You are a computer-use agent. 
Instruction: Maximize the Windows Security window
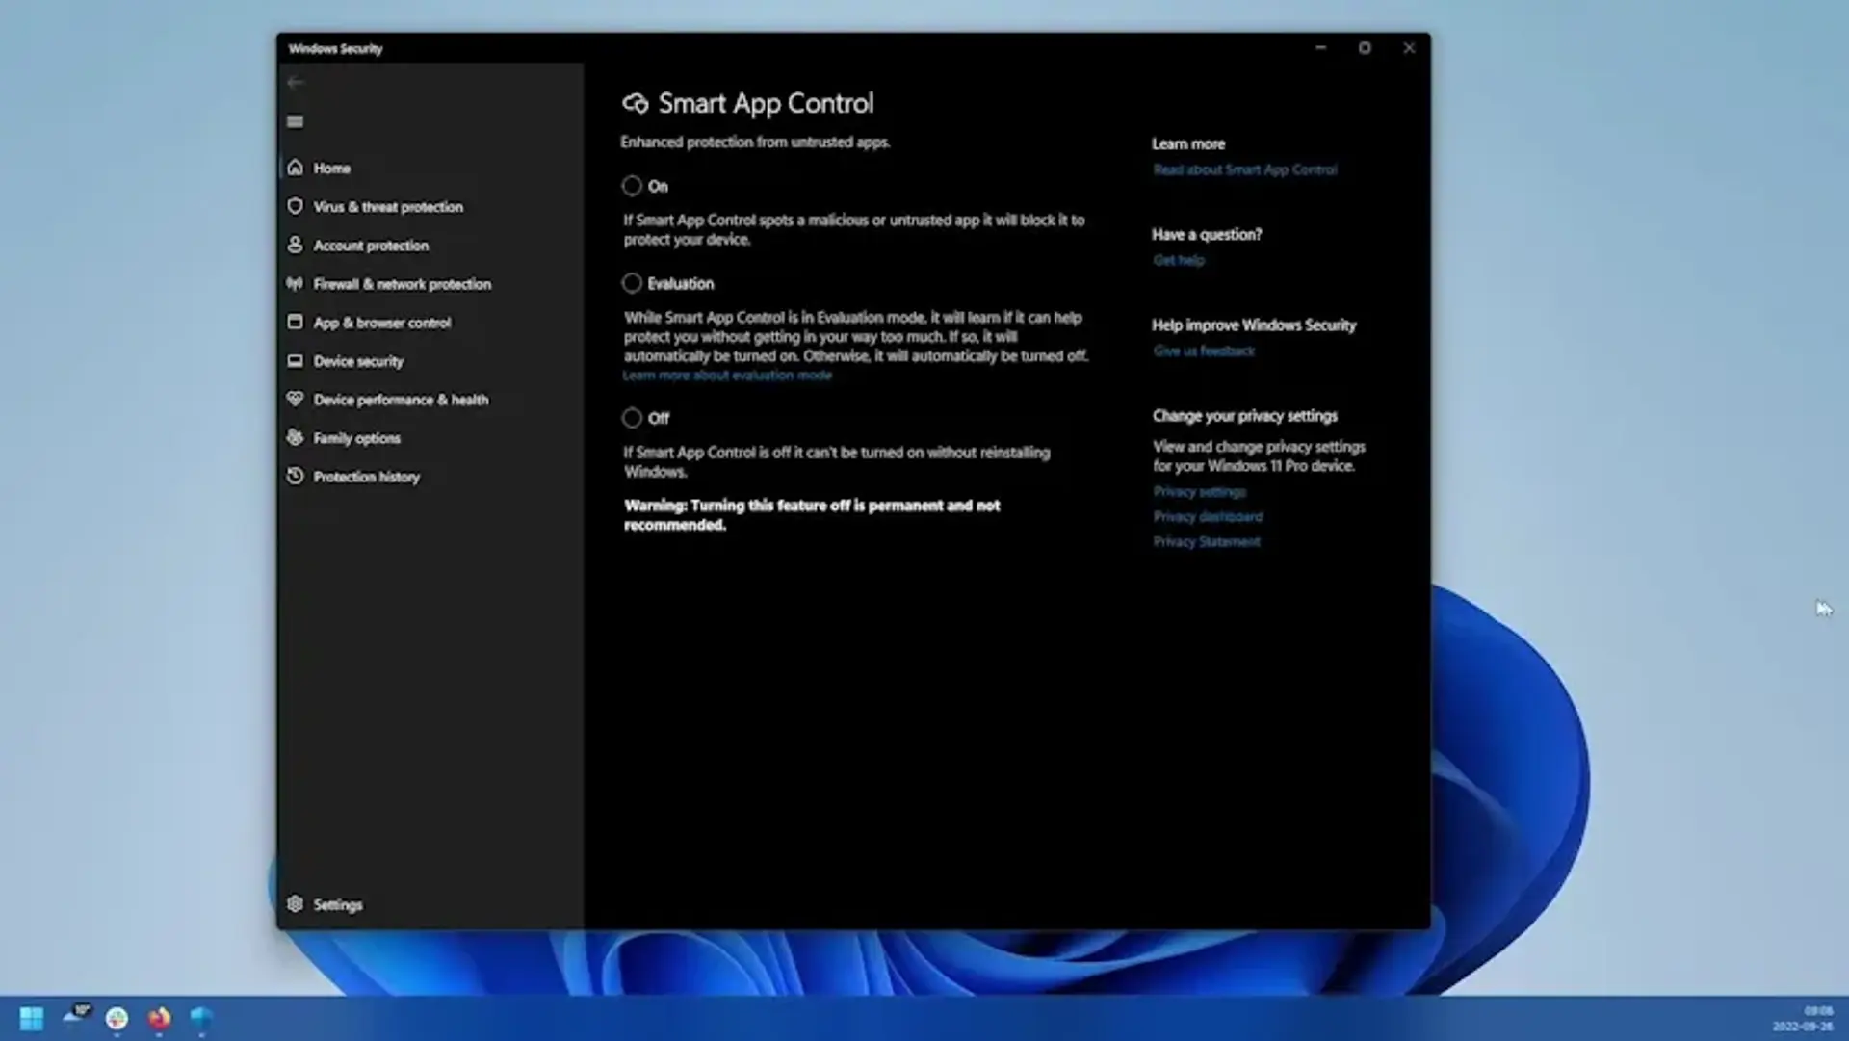tap(1365, 47)
